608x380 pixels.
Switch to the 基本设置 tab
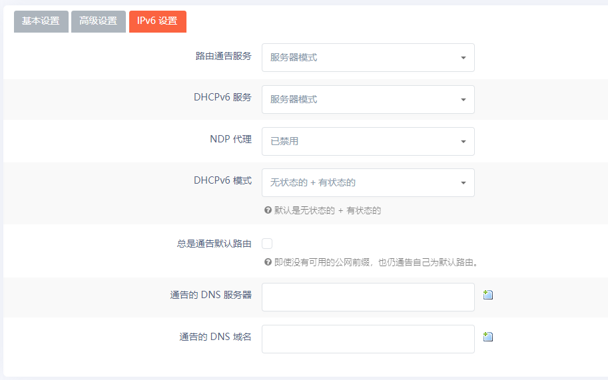point(41,21)
